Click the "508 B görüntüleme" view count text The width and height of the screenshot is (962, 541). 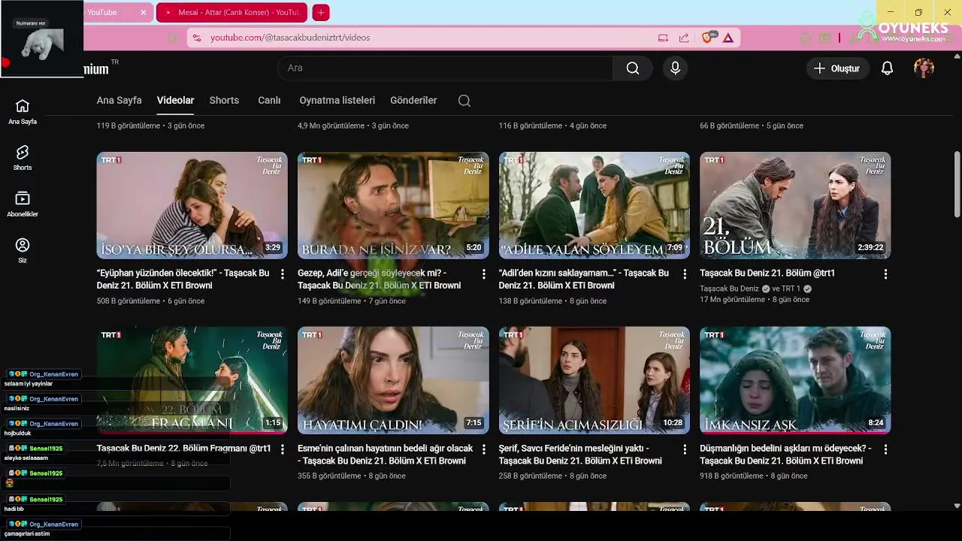[129, 301]
